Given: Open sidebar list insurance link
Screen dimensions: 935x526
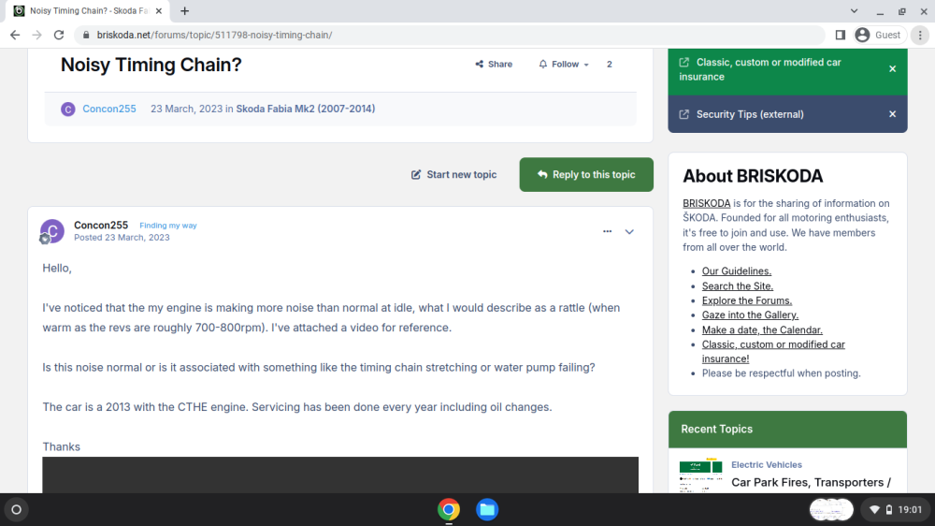Looking at the screenshot, I should (x=773, y=352).
